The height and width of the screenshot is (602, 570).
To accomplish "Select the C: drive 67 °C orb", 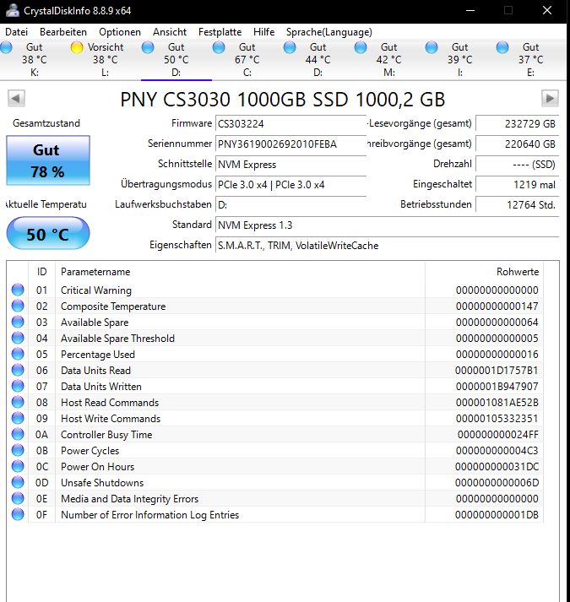I will coord(219,47).
